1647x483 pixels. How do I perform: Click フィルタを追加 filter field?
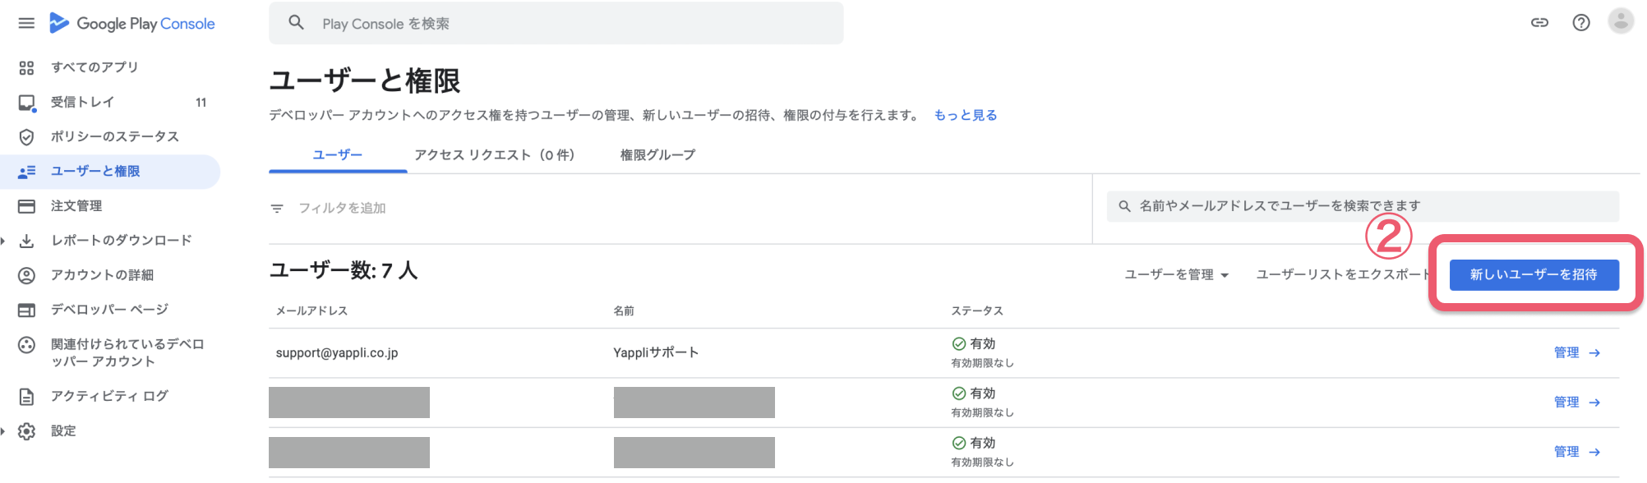pyautogui.click(x=342, y=209)
